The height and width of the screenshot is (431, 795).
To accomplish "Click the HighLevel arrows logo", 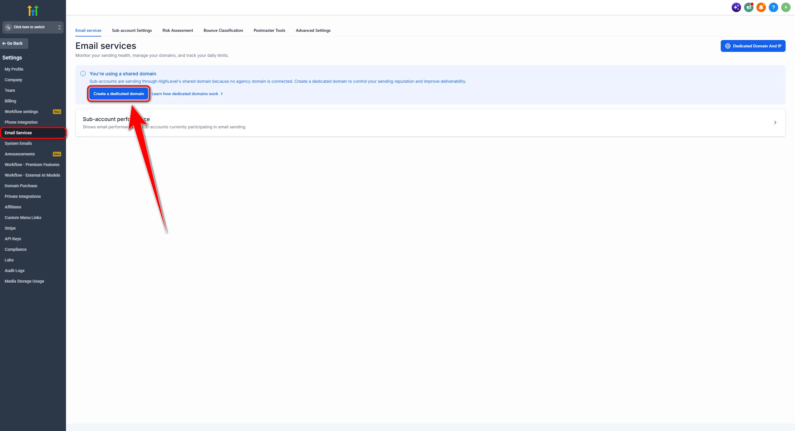I will (33, 11).
